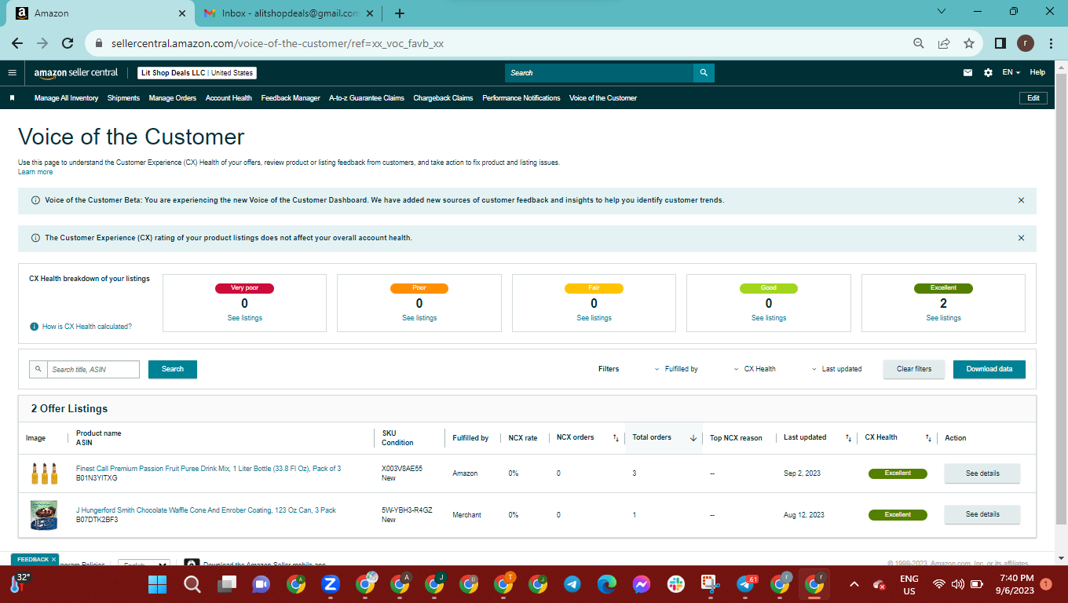Expand the Last updated filter
This screenshot has height=603, width=1068.
(x=836, y=369)
